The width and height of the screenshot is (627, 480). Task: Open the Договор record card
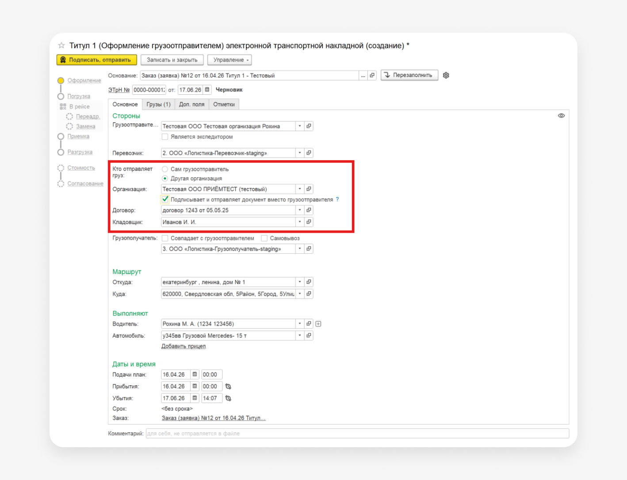[x=309, y=210]
